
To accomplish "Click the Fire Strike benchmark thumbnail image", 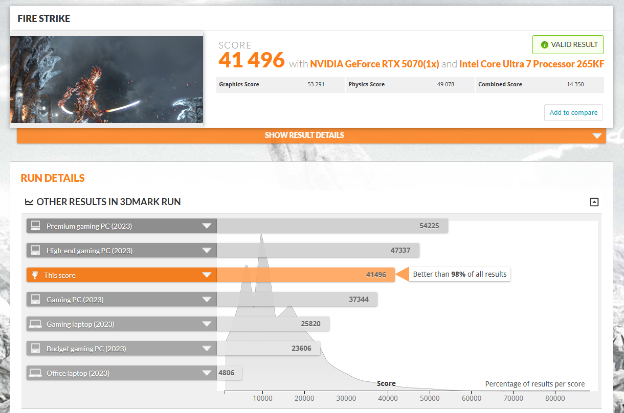I will point(106,80).
